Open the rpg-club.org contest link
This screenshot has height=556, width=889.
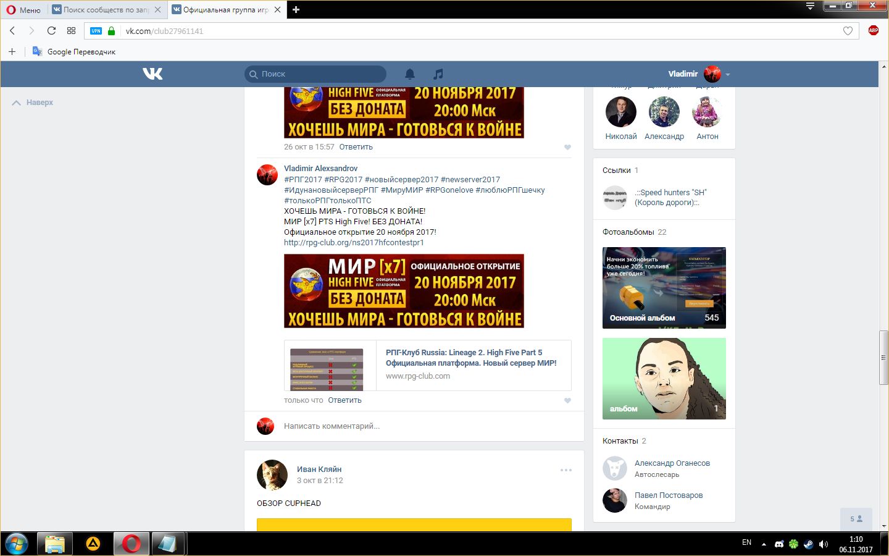pyautogui.click(x=354, y=243)
